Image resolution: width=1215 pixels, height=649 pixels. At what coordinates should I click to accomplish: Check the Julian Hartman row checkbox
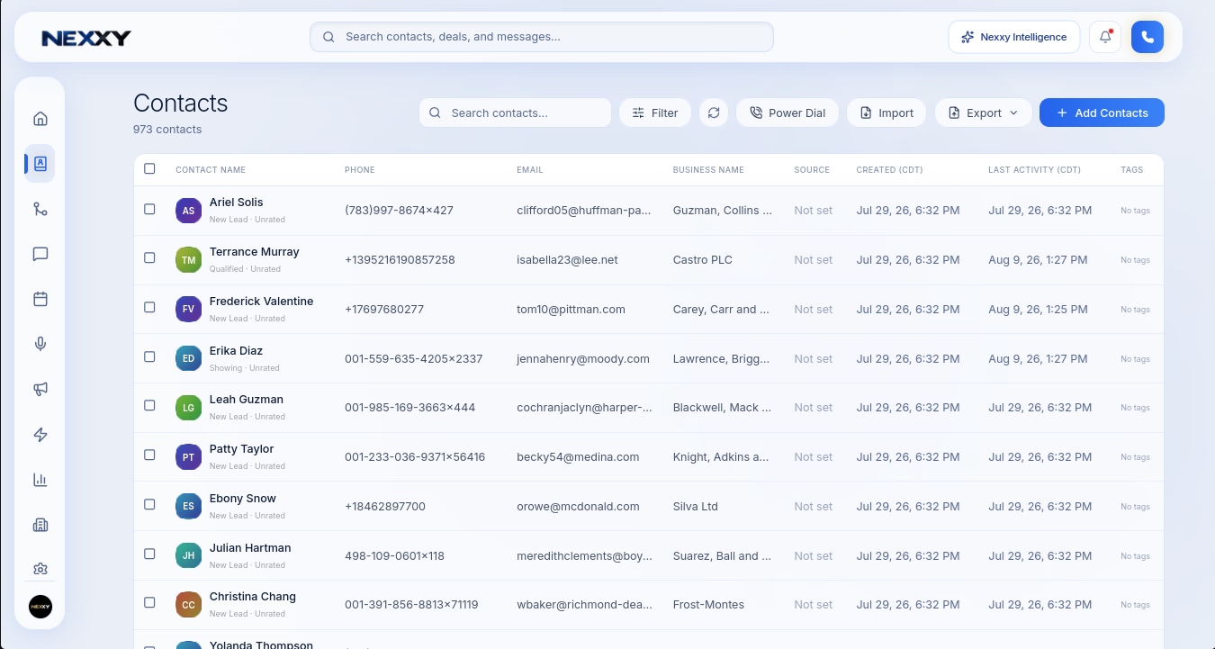coord(149,554)
